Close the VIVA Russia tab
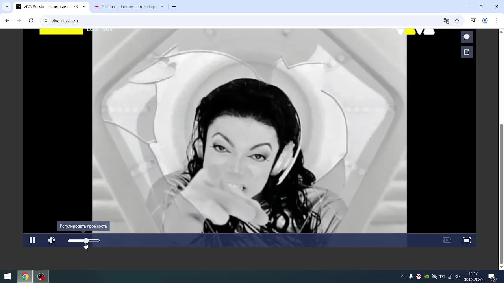504x283 pixels. click(84, 7)
